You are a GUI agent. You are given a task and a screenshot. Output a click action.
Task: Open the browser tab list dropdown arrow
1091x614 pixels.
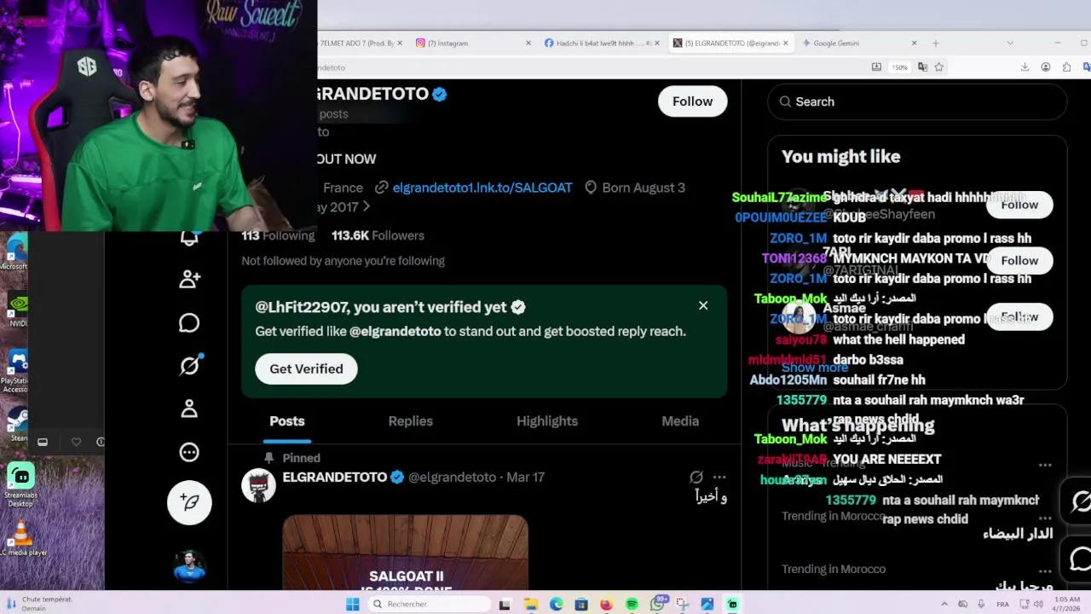coord(1010,43)
